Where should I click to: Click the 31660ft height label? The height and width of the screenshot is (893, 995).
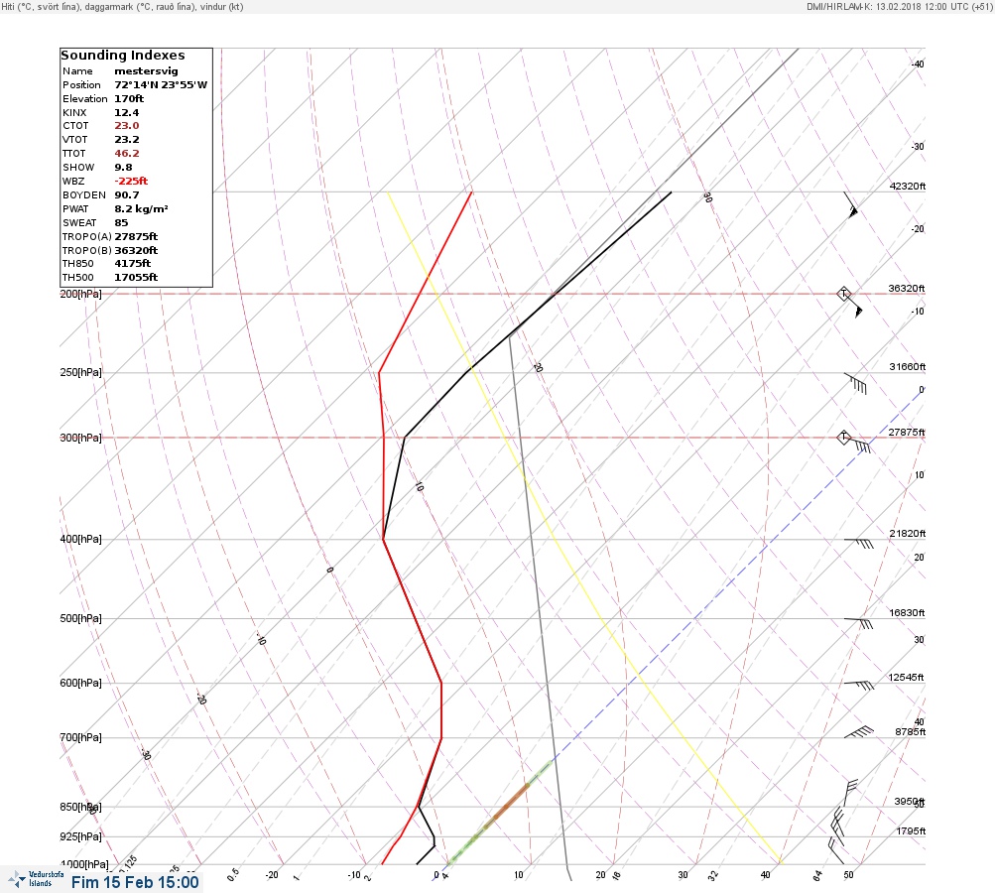click(x=908, y=367)
